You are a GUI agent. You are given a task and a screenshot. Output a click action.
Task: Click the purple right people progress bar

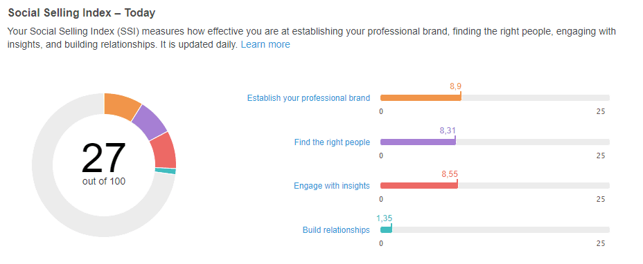[418, 142]
